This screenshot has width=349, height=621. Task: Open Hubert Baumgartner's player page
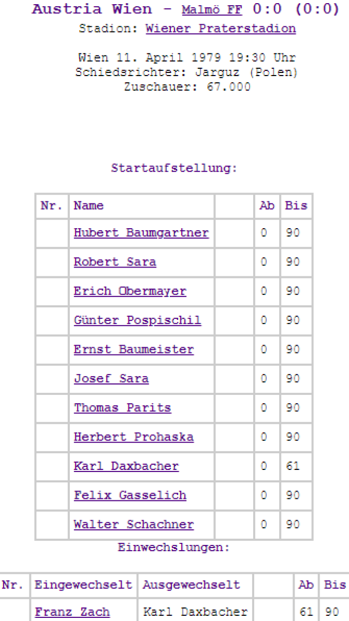click(141, 233)
